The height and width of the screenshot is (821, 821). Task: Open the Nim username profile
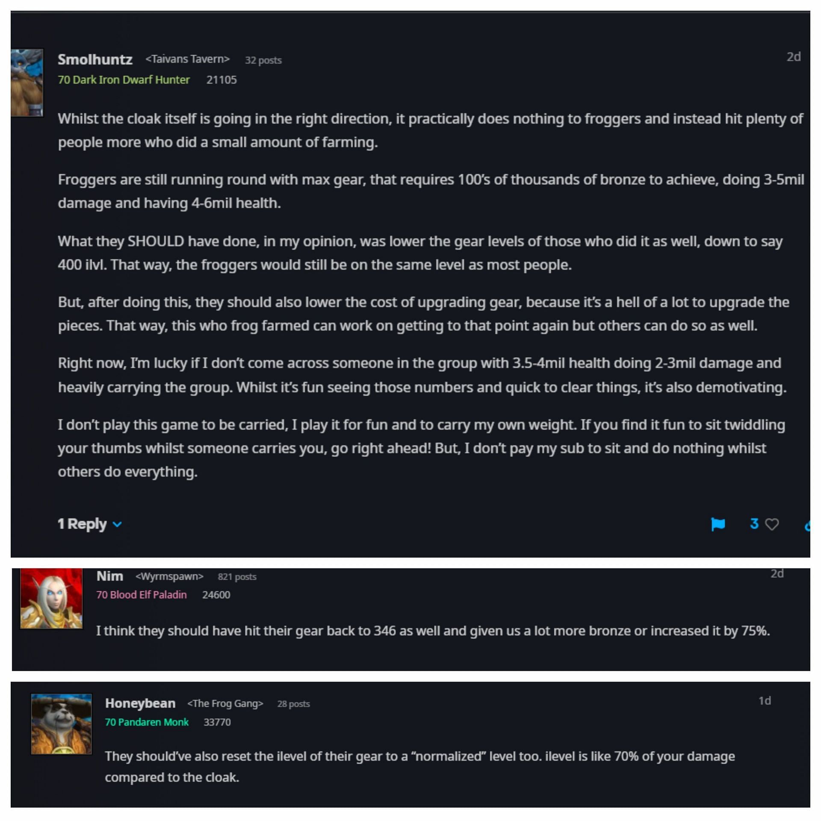(x=110, y=576)
